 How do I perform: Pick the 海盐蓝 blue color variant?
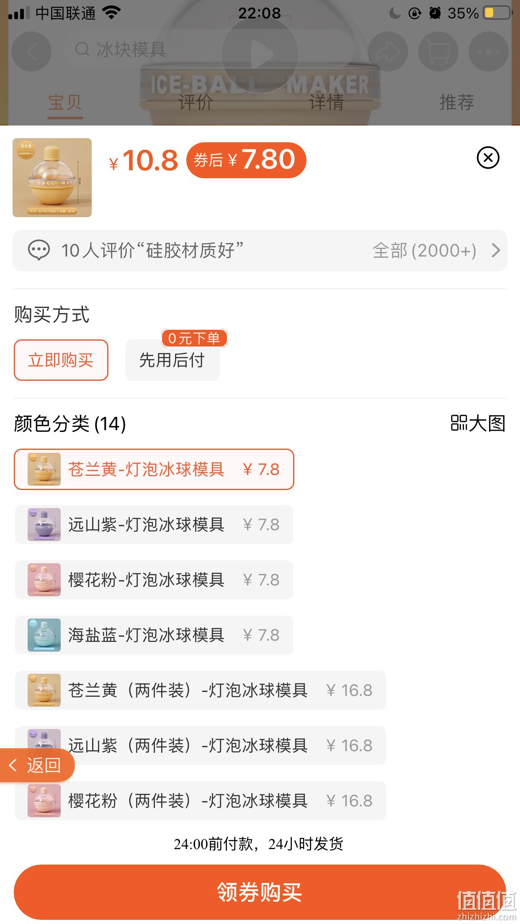tap(154, 635)
